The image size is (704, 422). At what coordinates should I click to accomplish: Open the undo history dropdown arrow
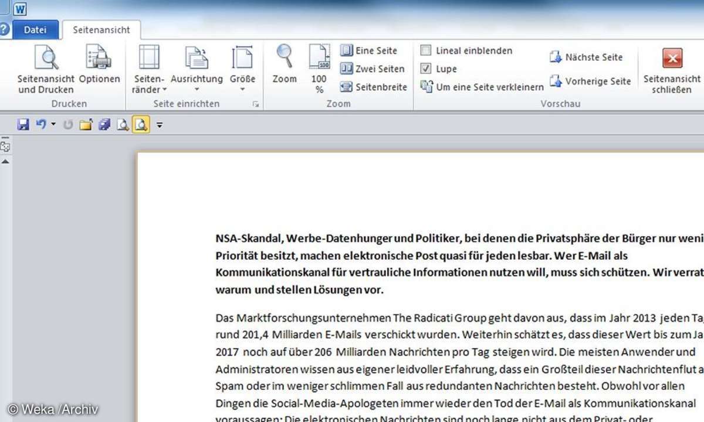tap(53, 124)
